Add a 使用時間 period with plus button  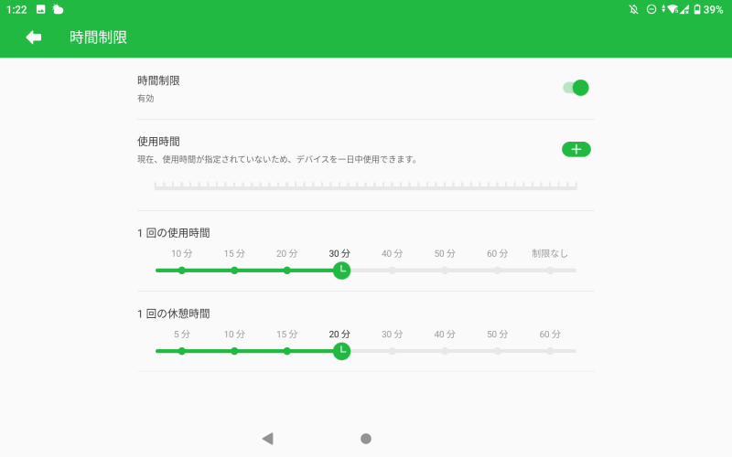(x=576, y=149)
